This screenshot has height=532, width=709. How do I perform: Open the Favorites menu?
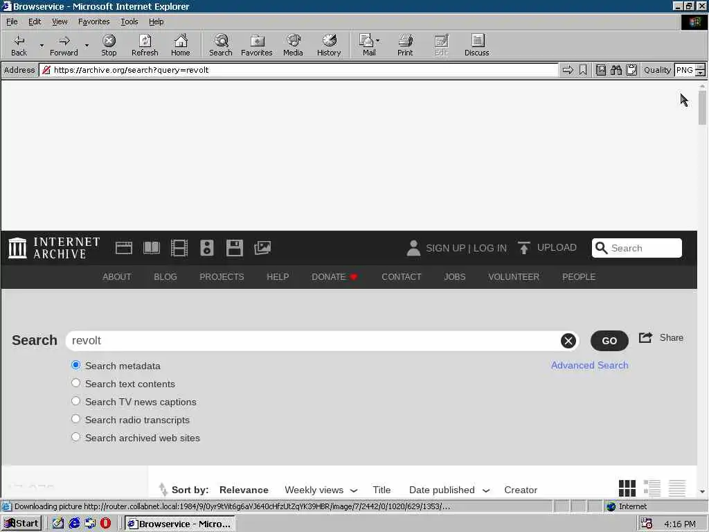click(93, 21)
